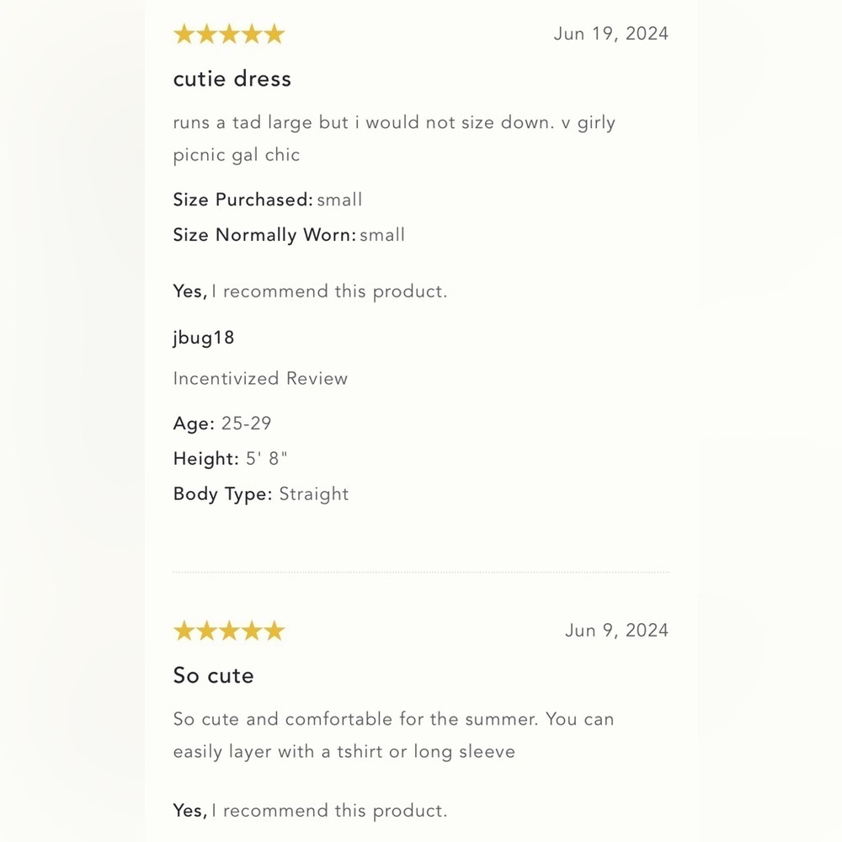
Task: Select the Jun 19, 2024 review date
Action: pos(611,34)
